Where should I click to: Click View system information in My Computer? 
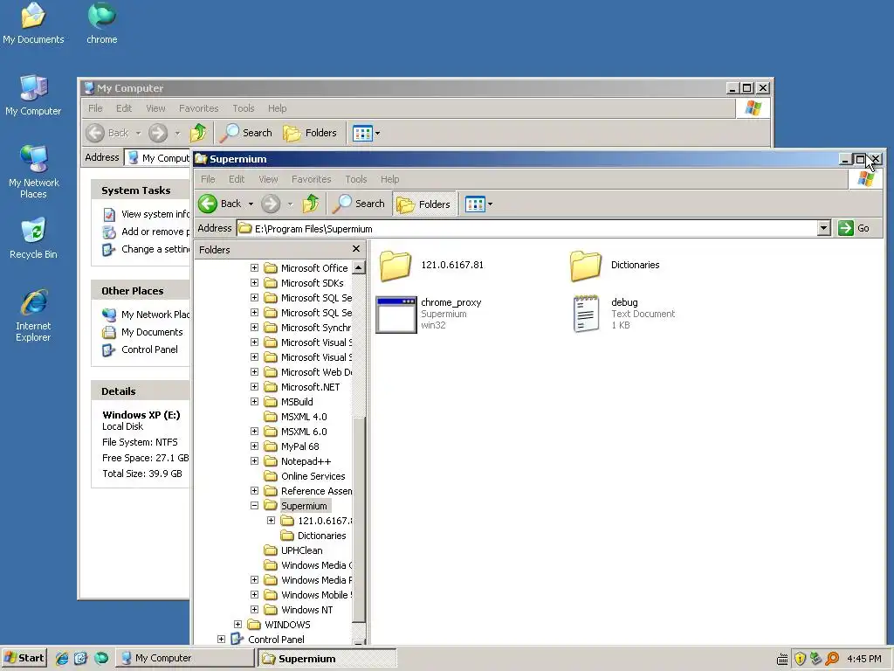[155, 214]
